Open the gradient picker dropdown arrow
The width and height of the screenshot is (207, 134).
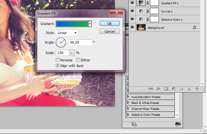[x=90, y=24]
